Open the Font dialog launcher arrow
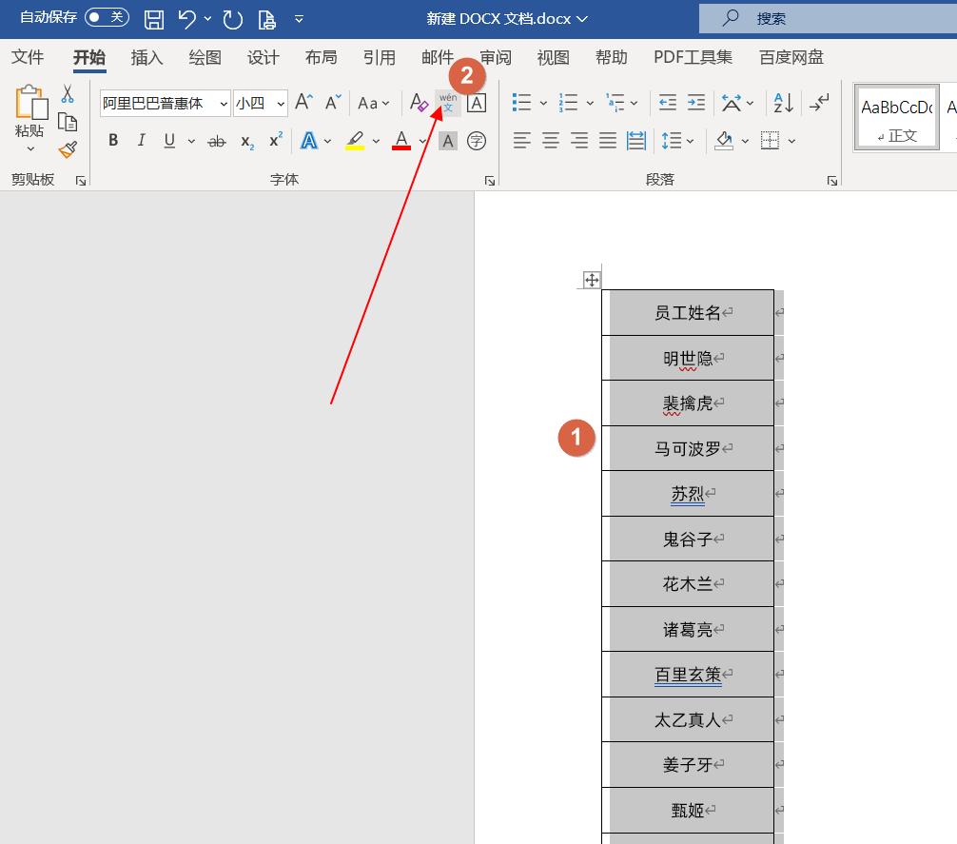 (489, 179)
